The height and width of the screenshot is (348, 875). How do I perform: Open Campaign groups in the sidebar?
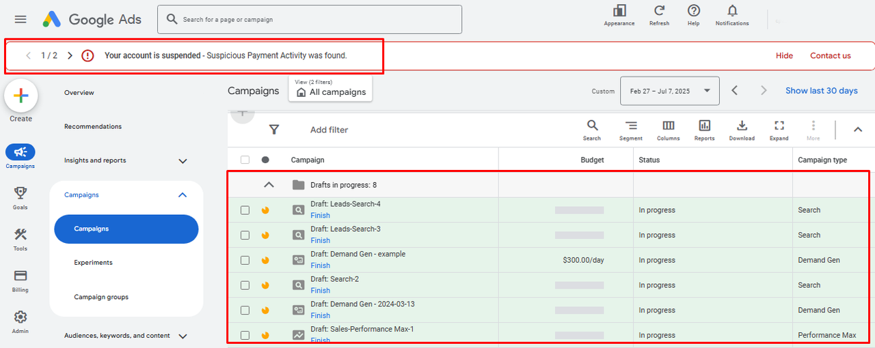pos(101,297)
